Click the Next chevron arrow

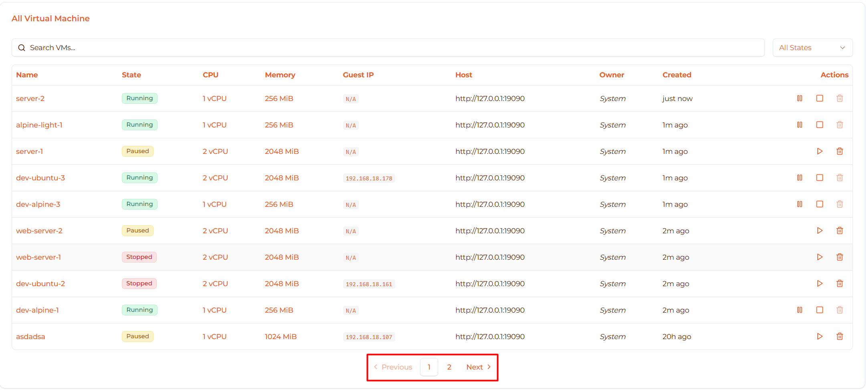tap(489, 367)
